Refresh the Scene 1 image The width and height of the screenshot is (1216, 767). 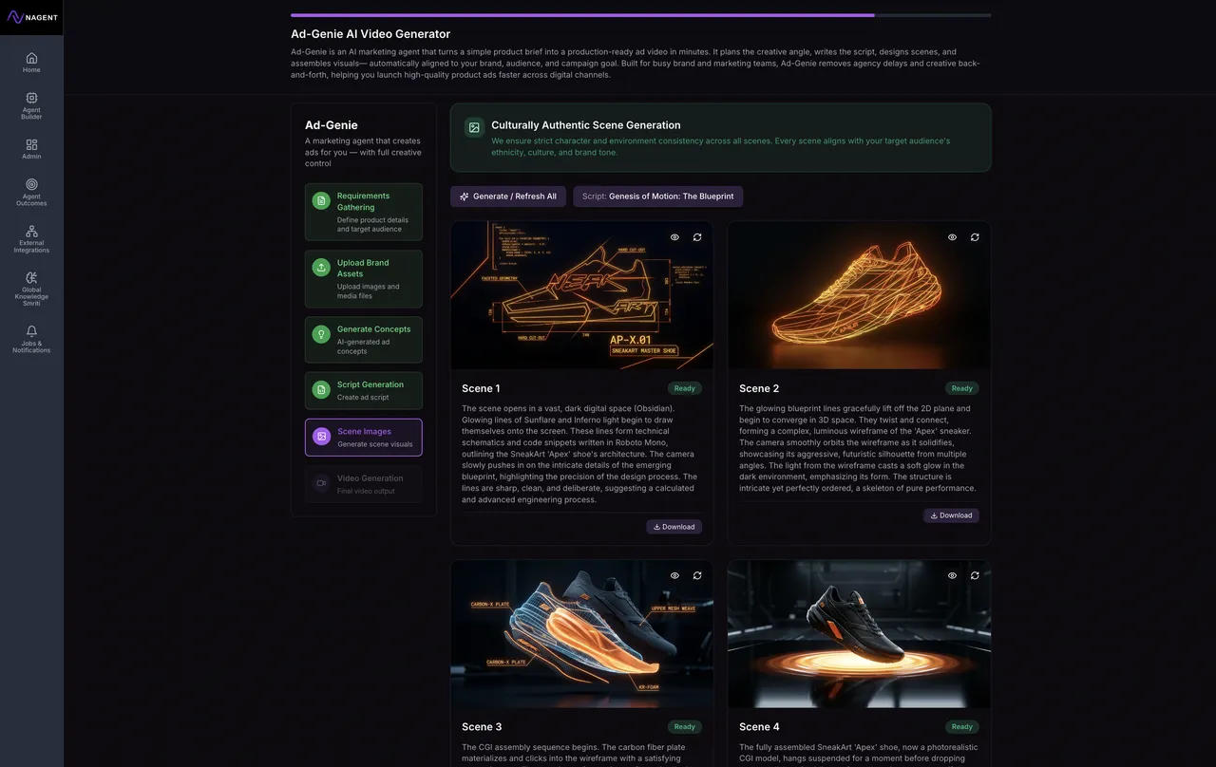click(697, 237)
